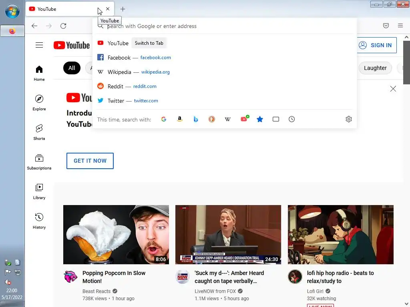This screenshot has width=410, height=307.
Task: Open Library in YouTube sidebar
Action: coord(39,191)
